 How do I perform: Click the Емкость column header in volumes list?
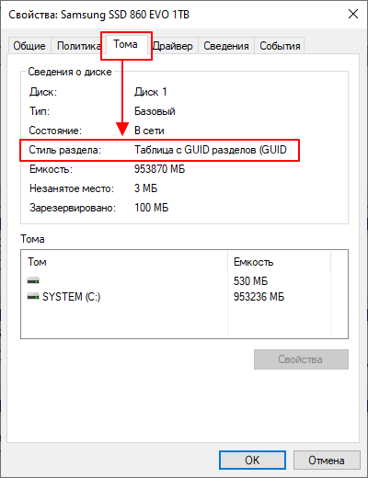tap(279, 262)
